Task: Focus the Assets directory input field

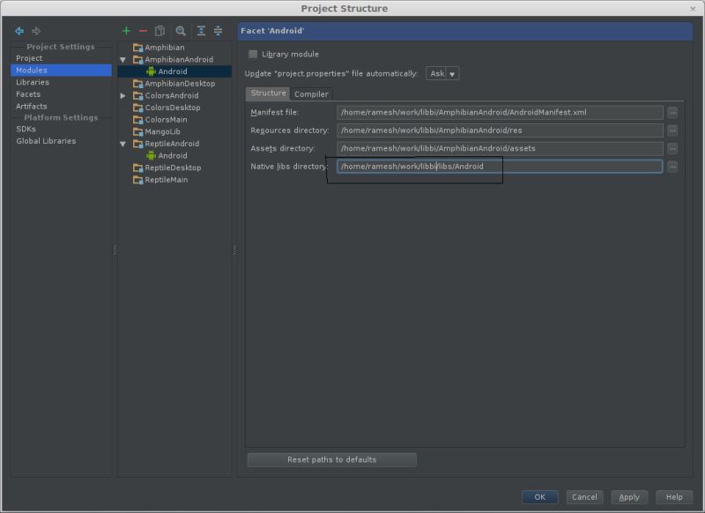Action: [x=500, y=148]
